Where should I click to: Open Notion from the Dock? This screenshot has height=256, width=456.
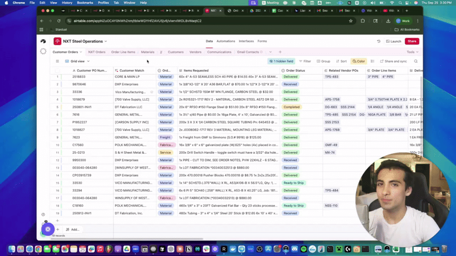(188, 249)
